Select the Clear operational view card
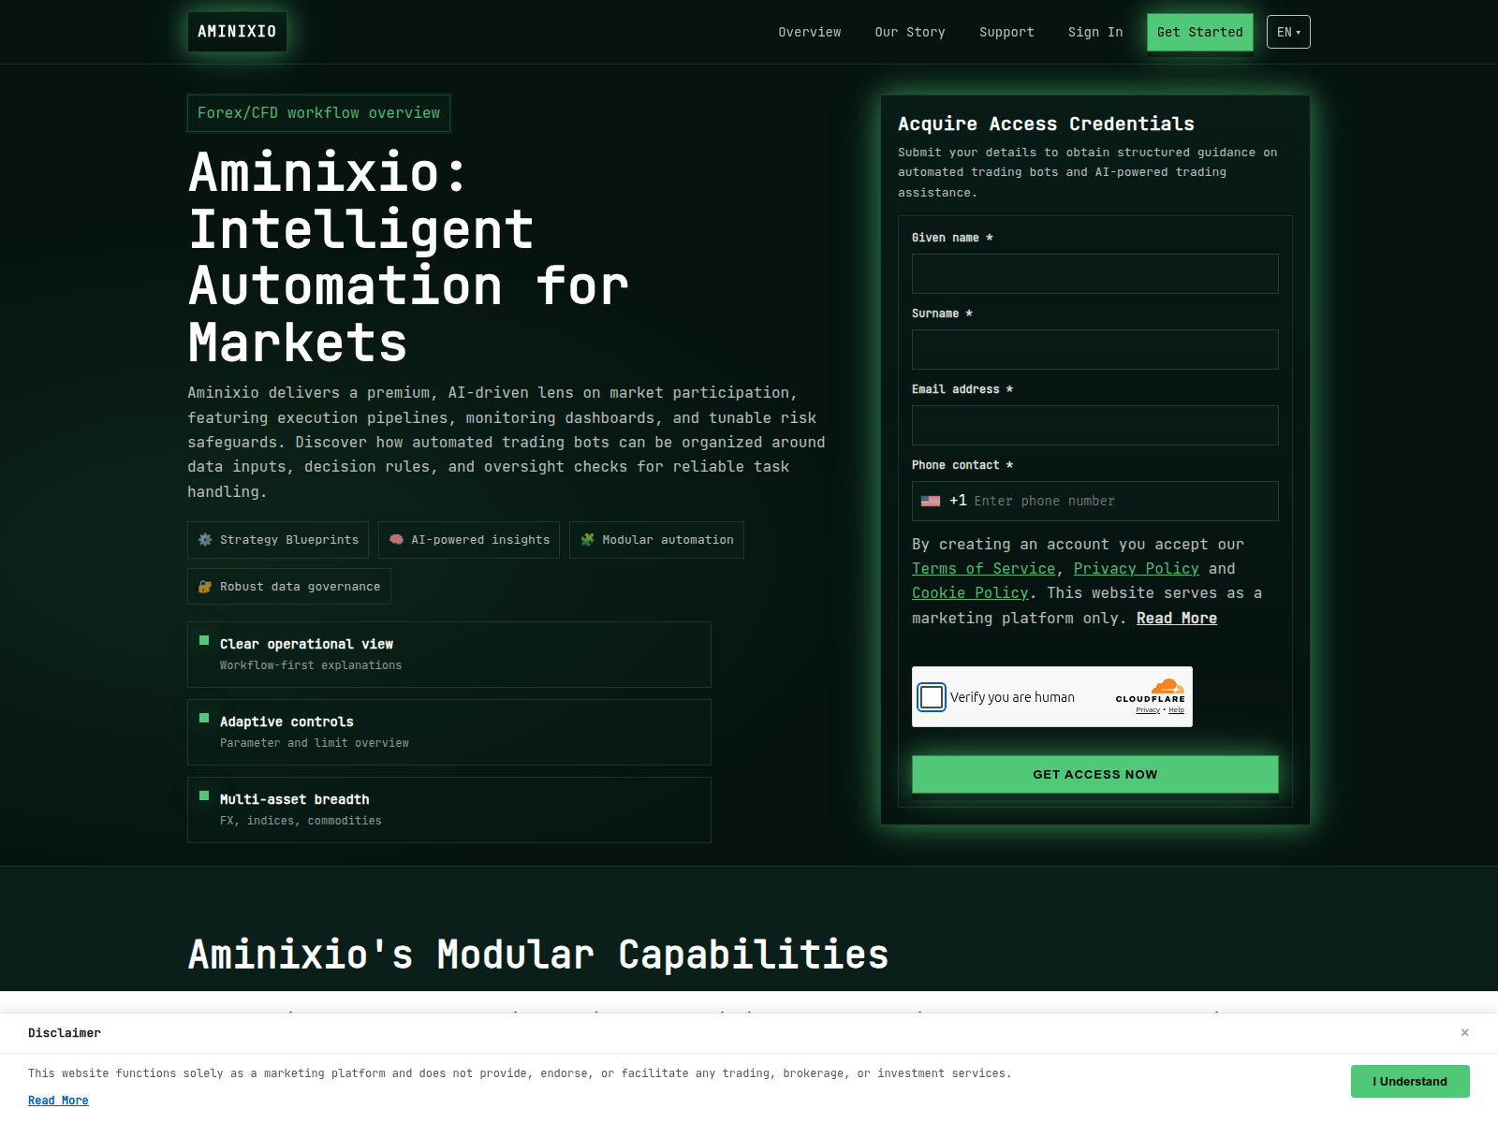Viewport: 1498px width, 1123px height. coord(449,654)
